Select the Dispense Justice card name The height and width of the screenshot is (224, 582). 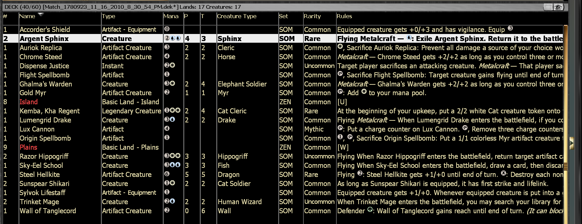click(44, 66)
